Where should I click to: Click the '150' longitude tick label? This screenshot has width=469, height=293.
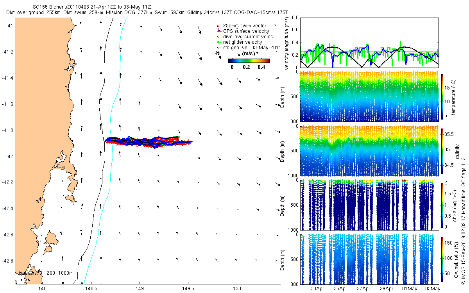(x=237, y=289)
